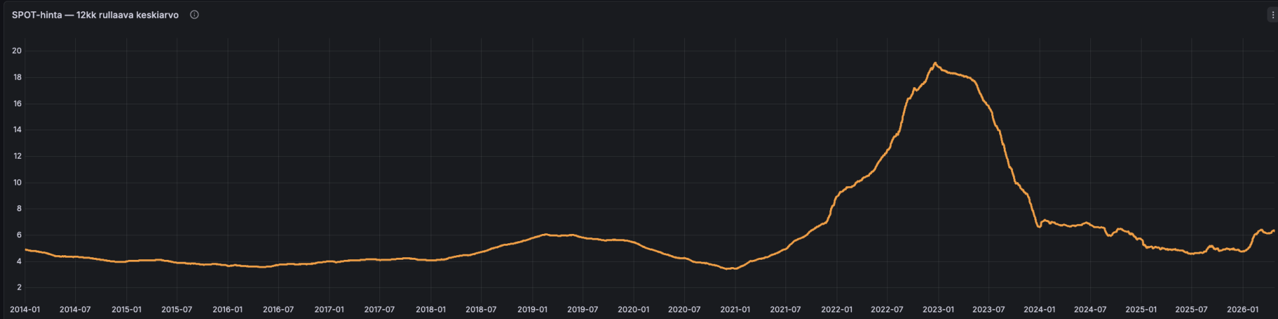Click the line's local bump near 2019-01

click(546, 234)
